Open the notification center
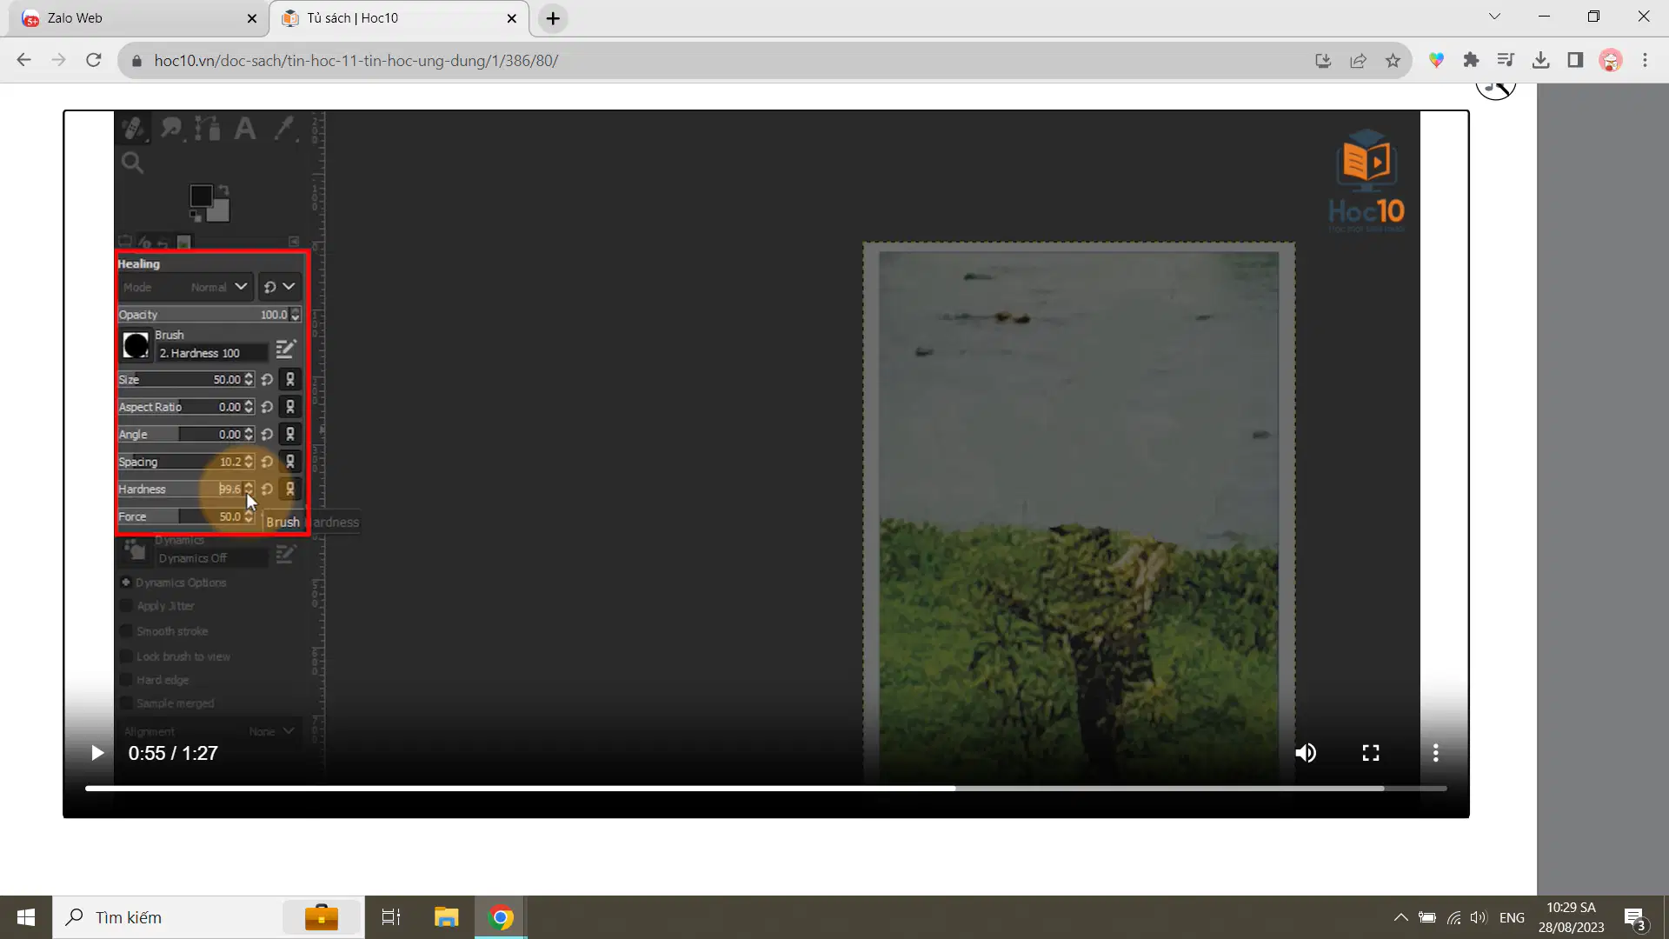Image resolution: width=1669 pixels, height=939 pixels. (x=1634, y=918)
